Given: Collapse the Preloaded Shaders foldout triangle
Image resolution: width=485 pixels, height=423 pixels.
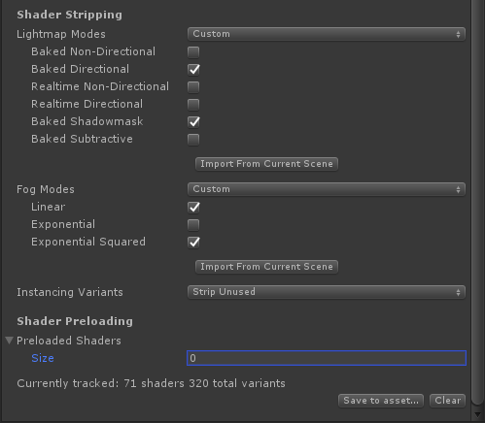Looking at the screenshot, I should coord(9,341).
